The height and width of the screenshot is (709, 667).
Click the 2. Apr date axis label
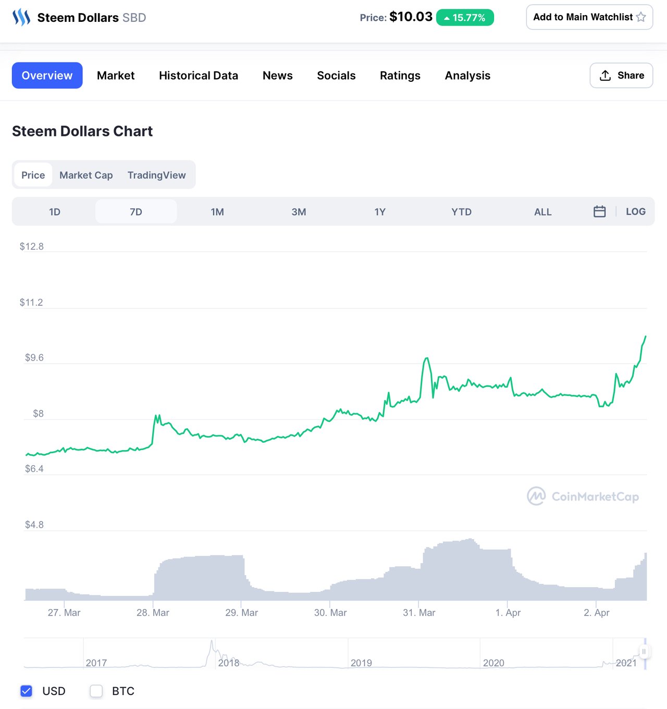coord(597,613)
